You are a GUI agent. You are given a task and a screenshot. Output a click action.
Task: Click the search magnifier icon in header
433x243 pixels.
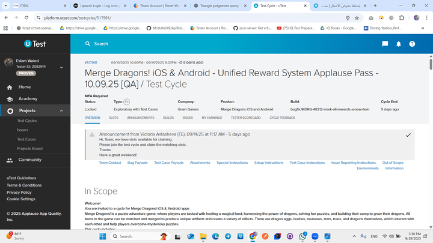click(88, 44)
